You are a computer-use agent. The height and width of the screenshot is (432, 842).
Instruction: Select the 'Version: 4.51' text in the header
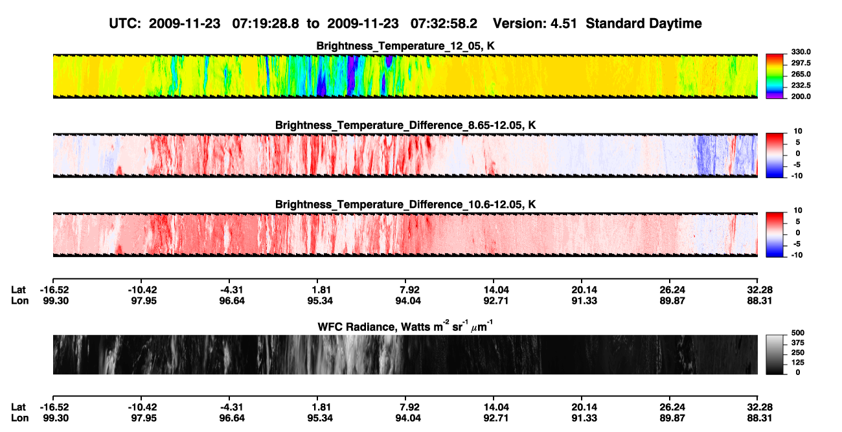point(534,23)
